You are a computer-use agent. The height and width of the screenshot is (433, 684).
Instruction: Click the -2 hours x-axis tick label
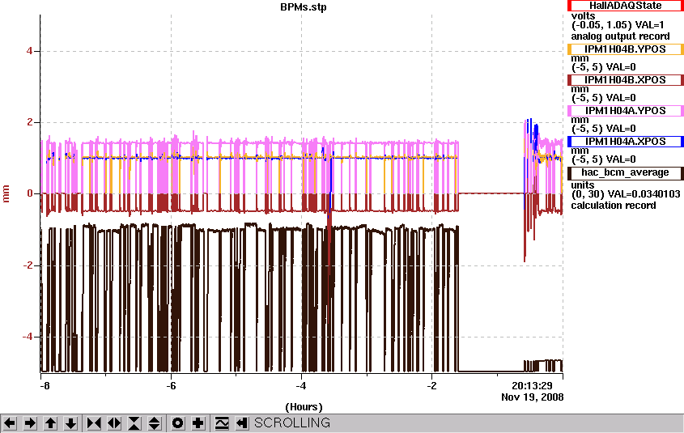[x=431, y=386]
